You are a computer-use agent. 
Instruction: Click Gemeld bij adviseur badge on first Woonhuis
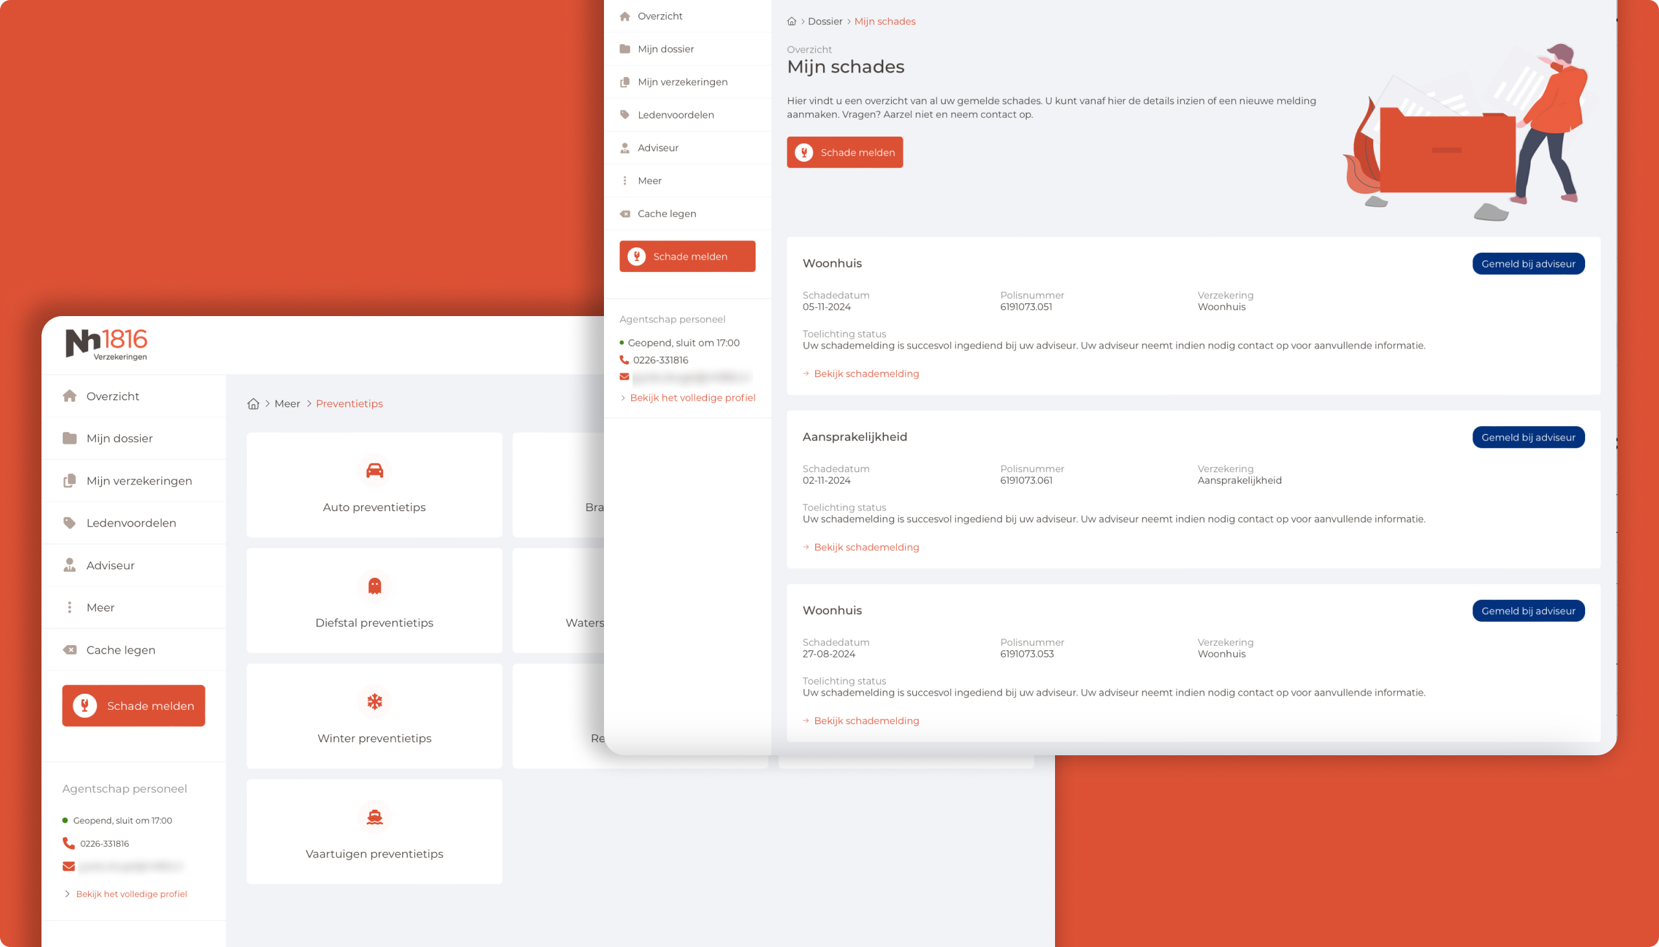click(1527, 264)
